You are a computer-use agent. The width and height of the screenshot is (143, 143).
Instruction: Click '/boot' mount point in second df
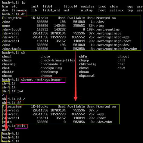point(101,118)
